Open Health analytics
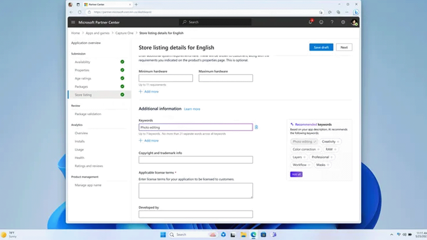 pyautogui.click(x=79, y=158)
